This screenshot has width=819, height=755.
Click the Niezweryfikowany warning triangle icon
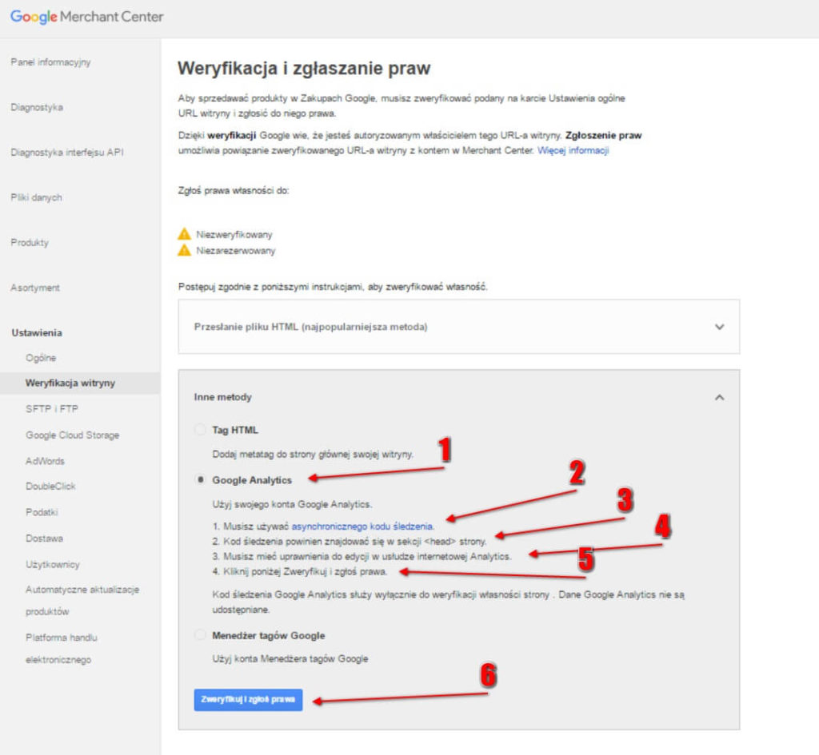[x=185, y=234]
